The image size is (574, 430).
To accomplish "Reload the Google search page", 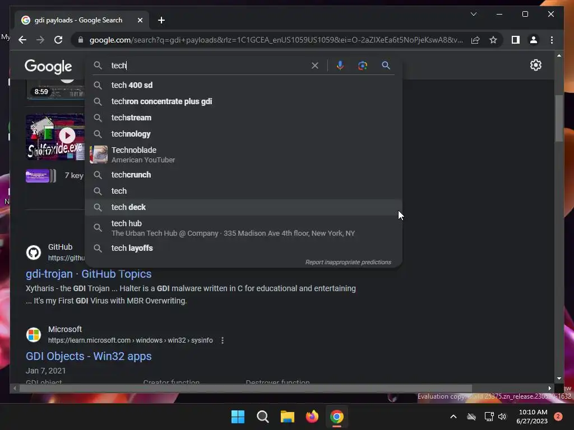I will coord(58,40).
